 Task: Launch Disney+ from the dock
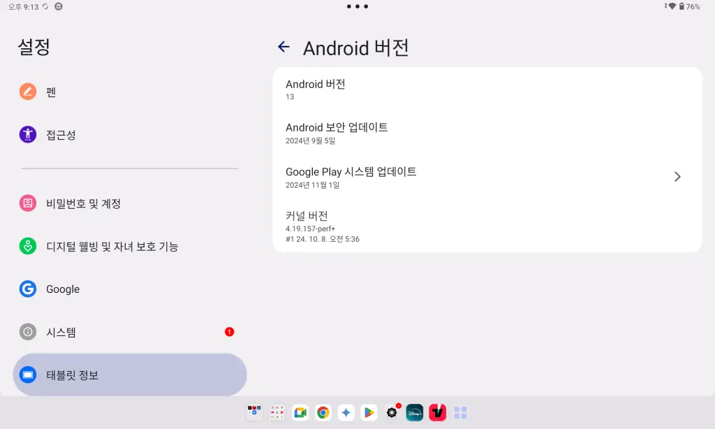tap(415, 412)
